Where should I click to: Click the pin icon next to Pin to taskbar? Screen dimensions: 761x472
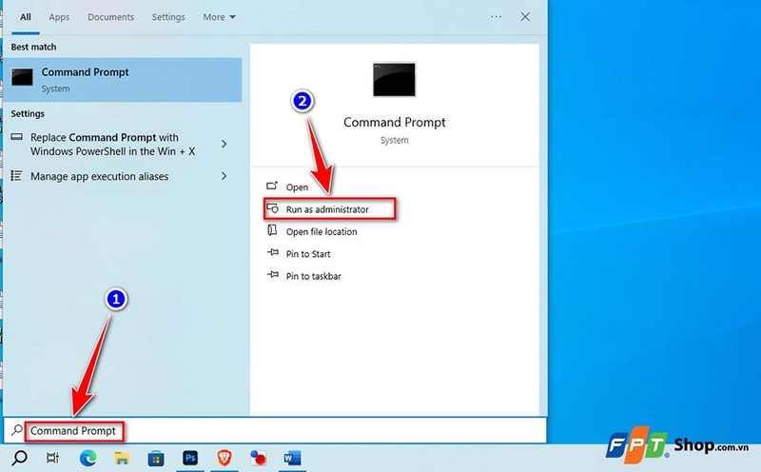click(x=273, y=275)
